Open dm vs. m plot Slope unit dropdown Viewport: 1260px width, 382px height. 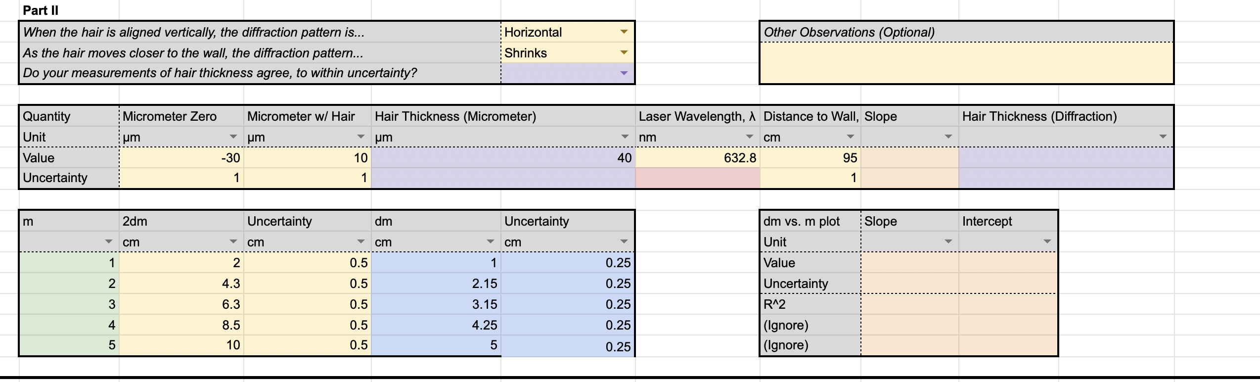(x=948, y=242)
